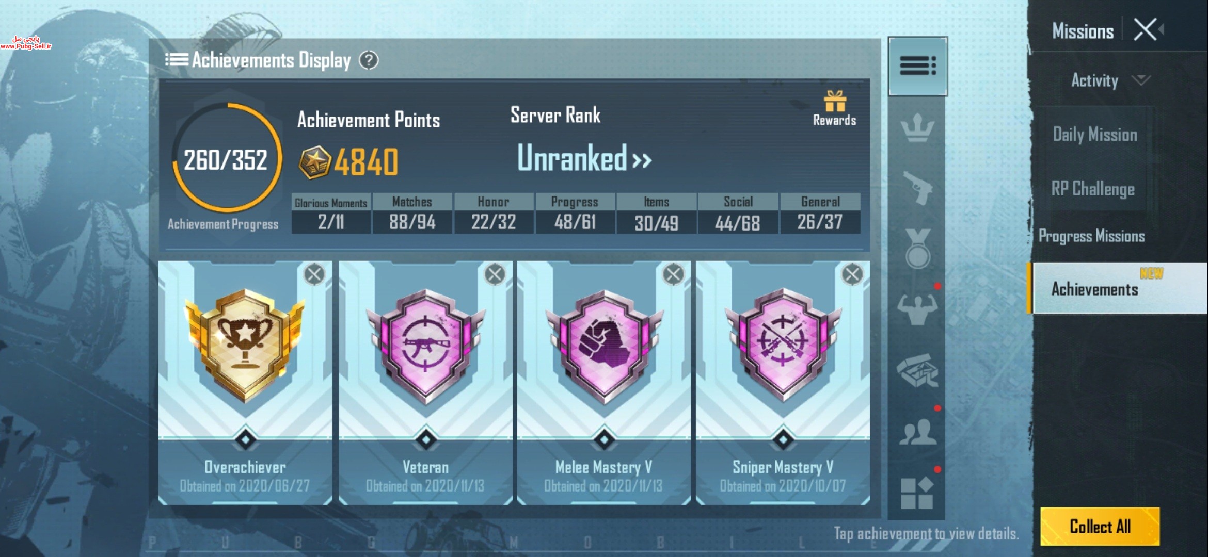Switch to the RP Challenge tab
The height and width of the screenshot is (557, 1208).
click(x=1093, y=189)
